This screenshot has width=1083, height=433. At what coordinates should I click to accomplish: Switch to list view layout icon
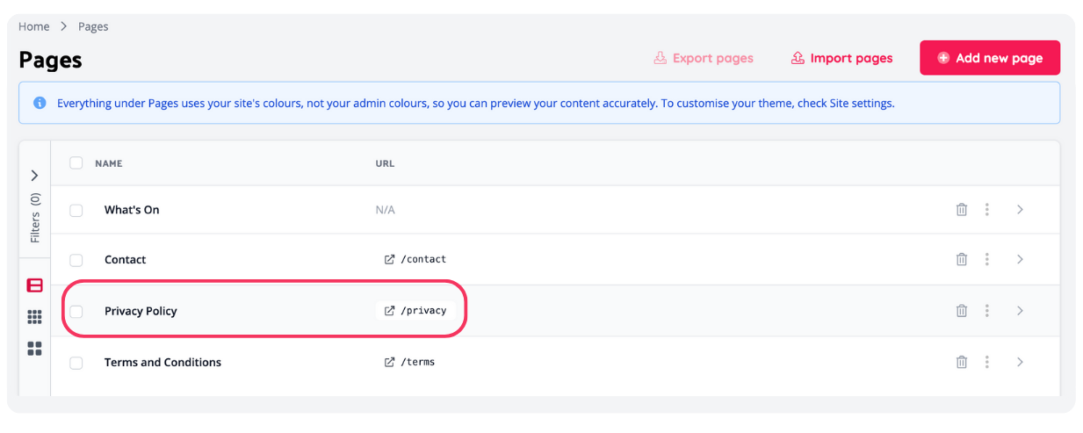(x=34, y=285)
